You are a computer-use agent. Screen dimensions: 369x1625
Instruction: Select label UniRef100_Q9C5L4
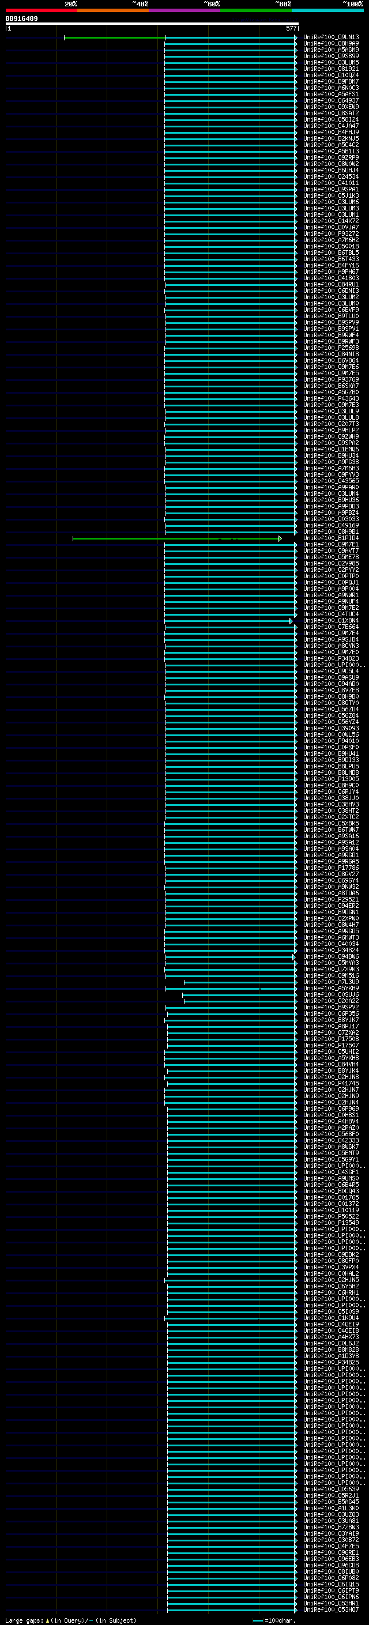pos(331,671)
